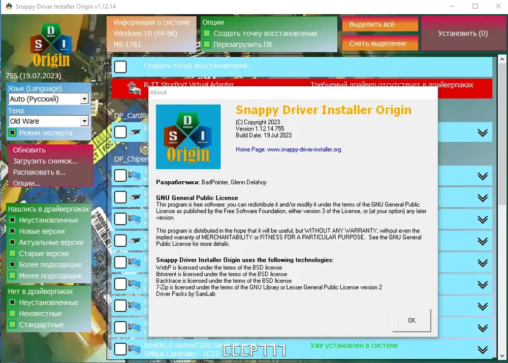The width and height of the screenshot is (508, 363).
Task: Open www.snappy-driver-installer.org home page link
Action: pos(304,150)
